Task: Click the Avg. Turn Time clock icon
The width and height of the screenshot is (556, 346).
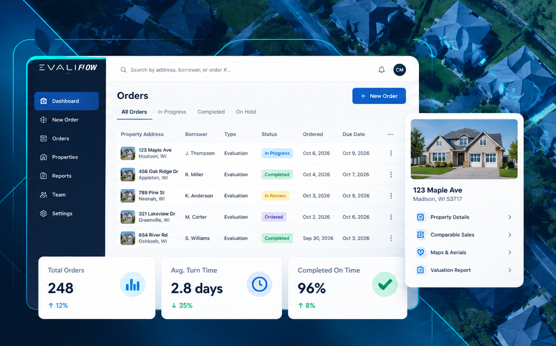Action: point(259,284)
